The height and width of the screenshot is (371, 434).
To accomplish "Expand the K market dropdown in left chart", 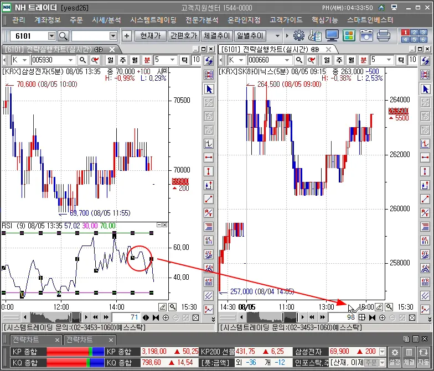I will coord(24,60).
